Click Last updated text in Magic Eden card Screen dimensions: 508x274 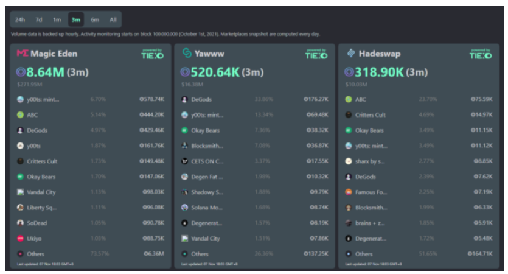(x=45, y=264)
